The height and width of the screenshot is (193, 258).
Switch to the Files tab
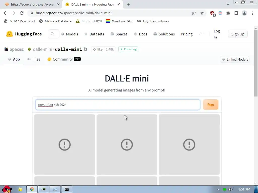(34, 59)
